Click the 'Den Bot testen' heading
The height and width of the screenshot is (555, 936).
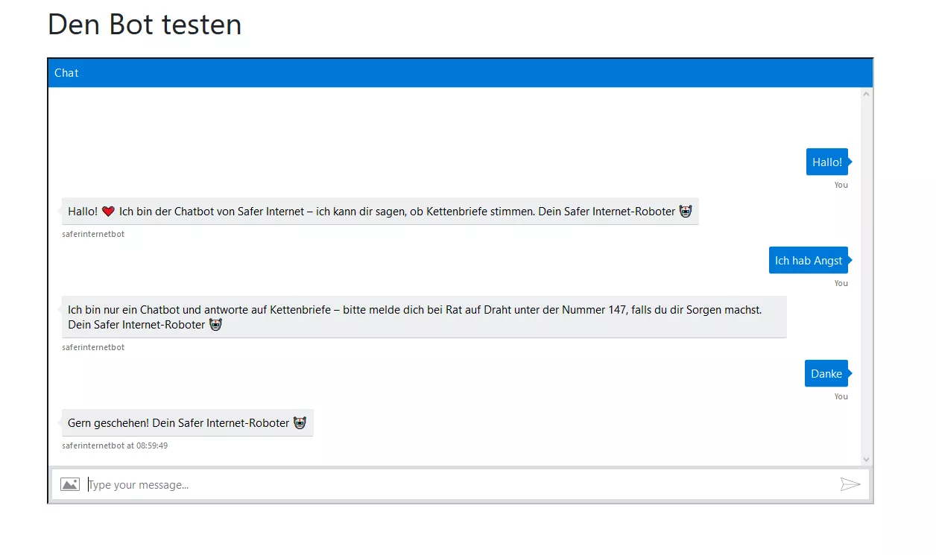click(145, 25)
